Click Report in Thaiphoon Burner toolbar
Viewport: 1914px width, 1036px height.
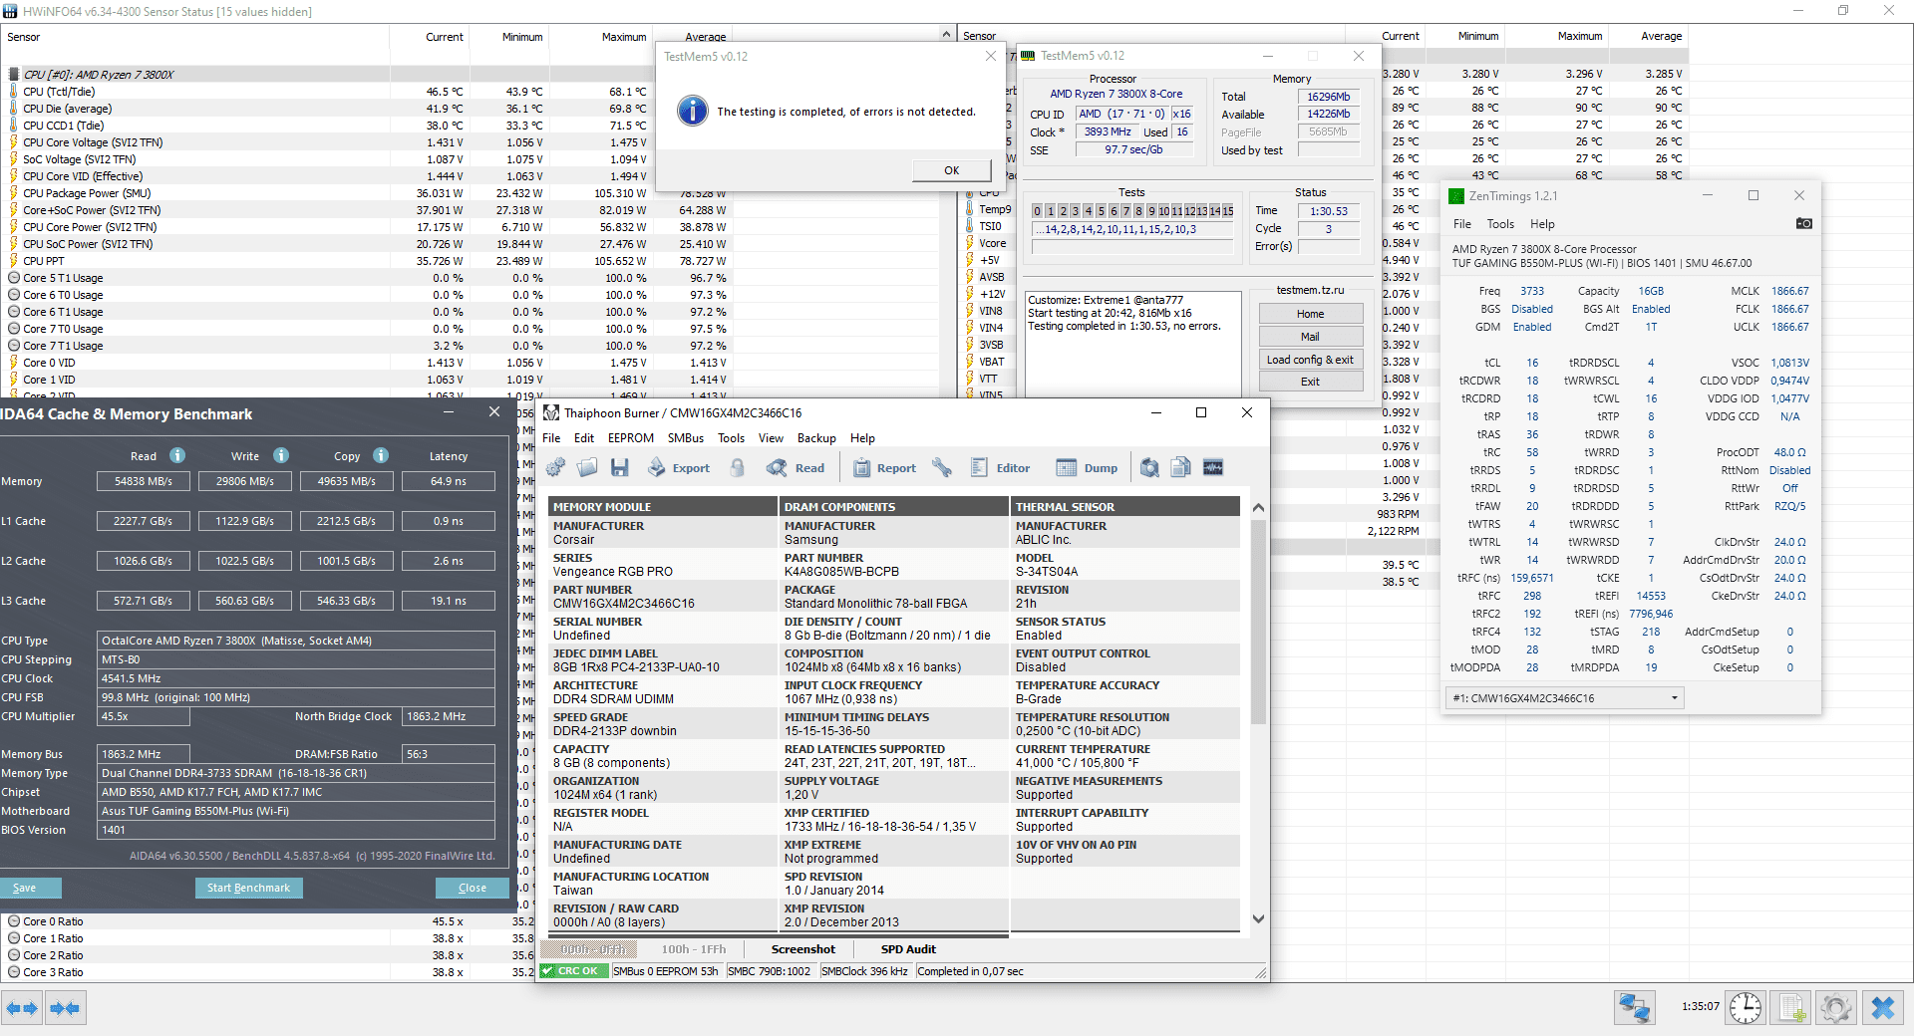click(884, 467)
